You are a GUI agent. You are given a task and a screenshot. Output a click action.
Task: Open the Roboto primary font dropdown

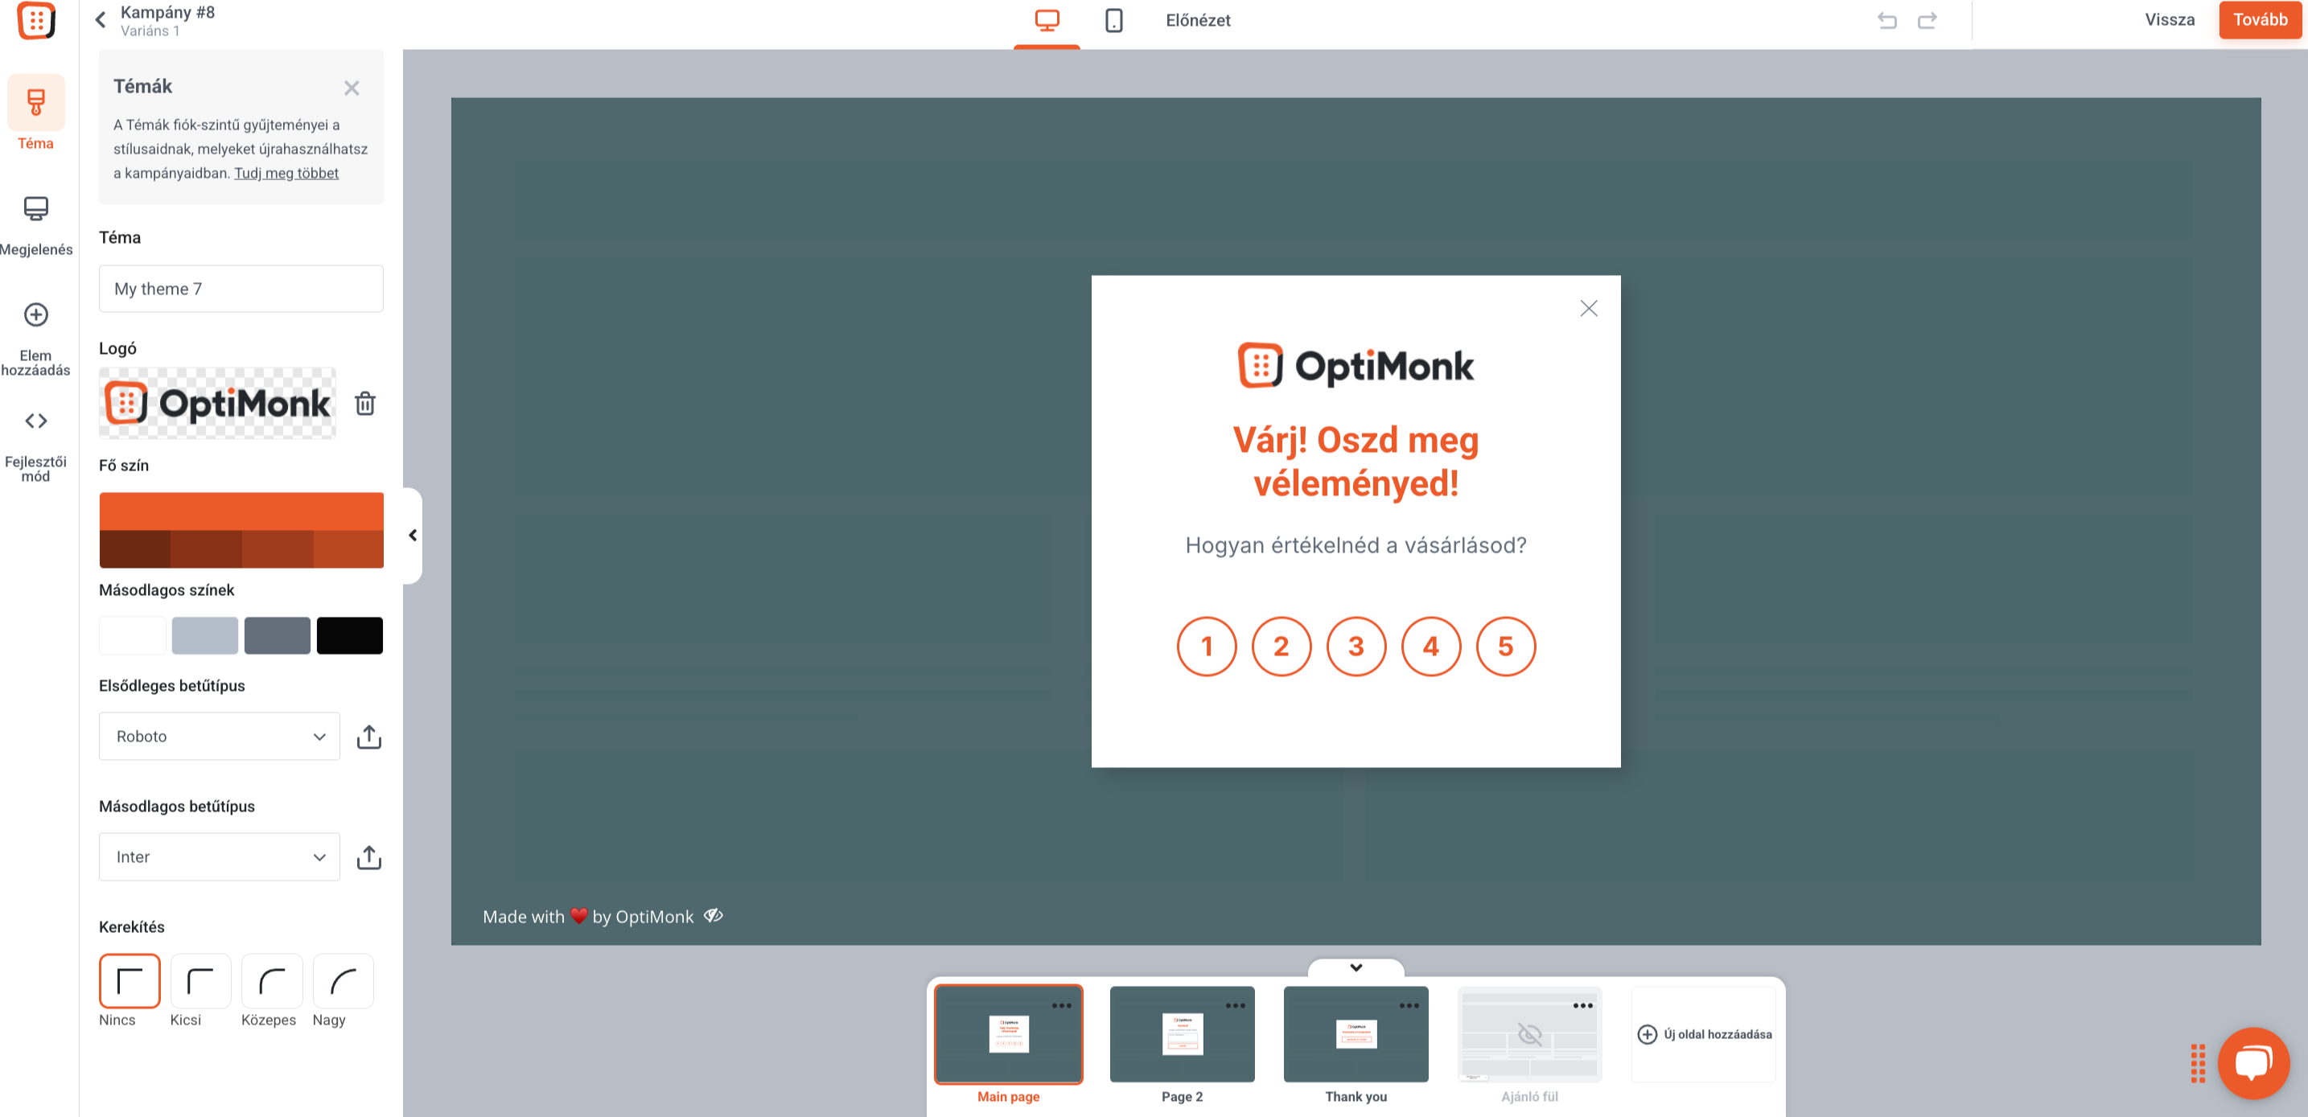(220, 737)
